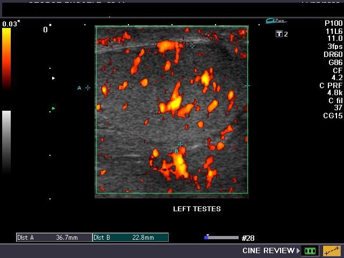Expand the CINE REVIEW arrow
Screen dimensions: 344x258
point(299,250)
